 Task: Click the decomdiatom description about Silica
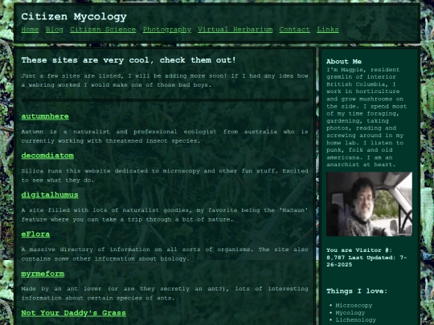[x=165, y=176]
